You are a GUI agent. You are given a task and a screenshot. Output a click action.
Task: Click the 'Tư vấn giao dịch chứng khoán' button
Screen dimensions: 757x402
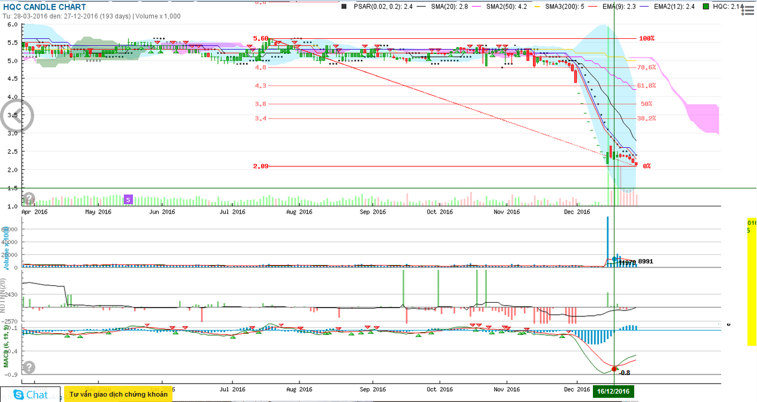pyautogui.click(x=118, y=394)
